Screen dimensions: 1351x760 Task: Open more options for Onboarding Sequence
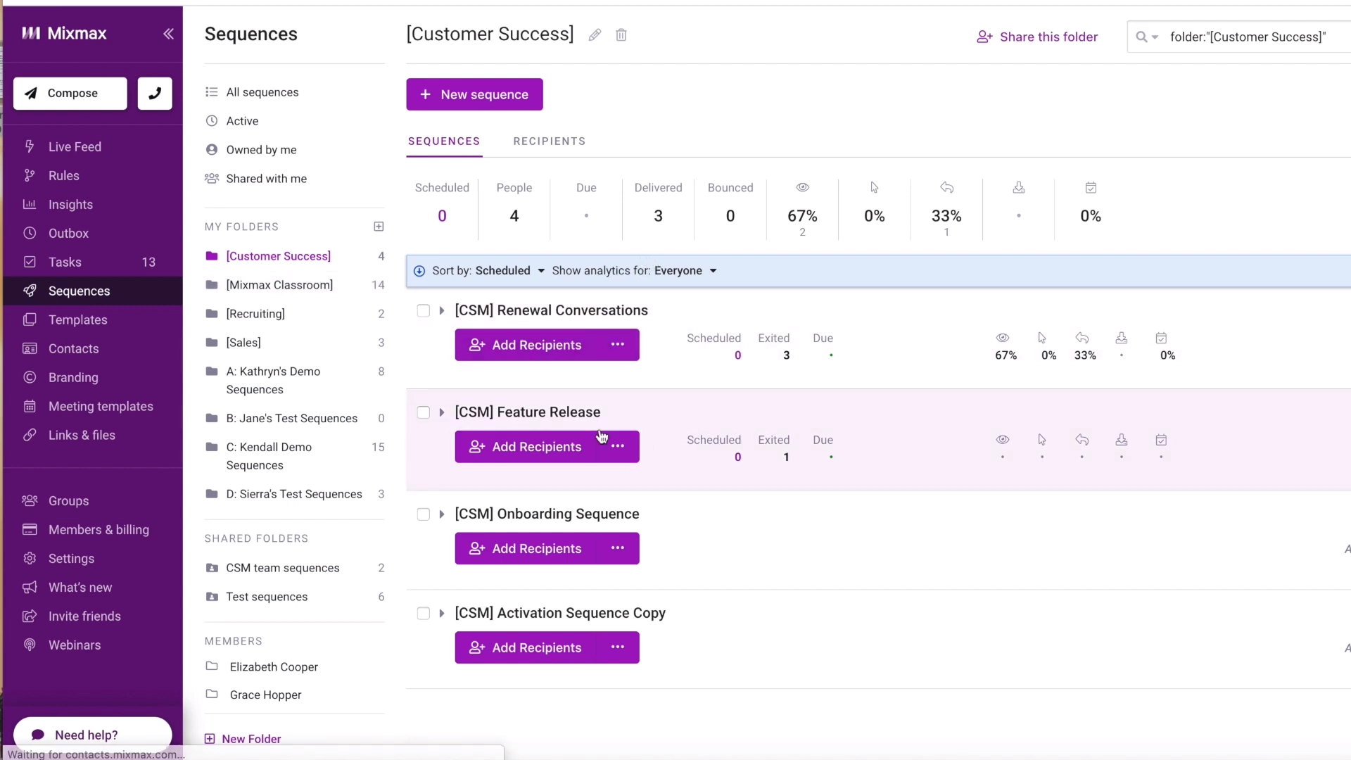pyautogui.click(x=618, y=548)
